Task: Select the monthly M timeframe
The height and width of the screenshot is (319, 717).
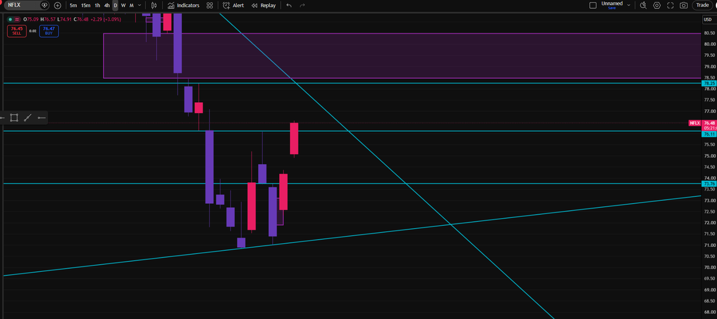Action: [x=131, y=5]
